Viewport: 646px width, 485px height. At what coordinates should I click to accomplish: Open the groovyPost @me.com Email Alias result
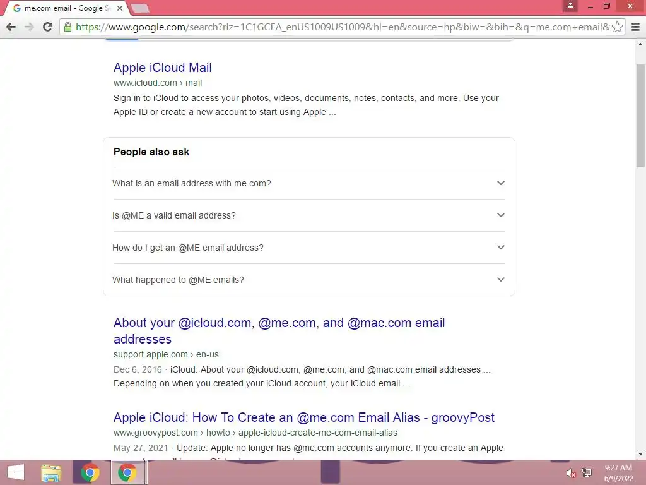click(x=304, y=417)
